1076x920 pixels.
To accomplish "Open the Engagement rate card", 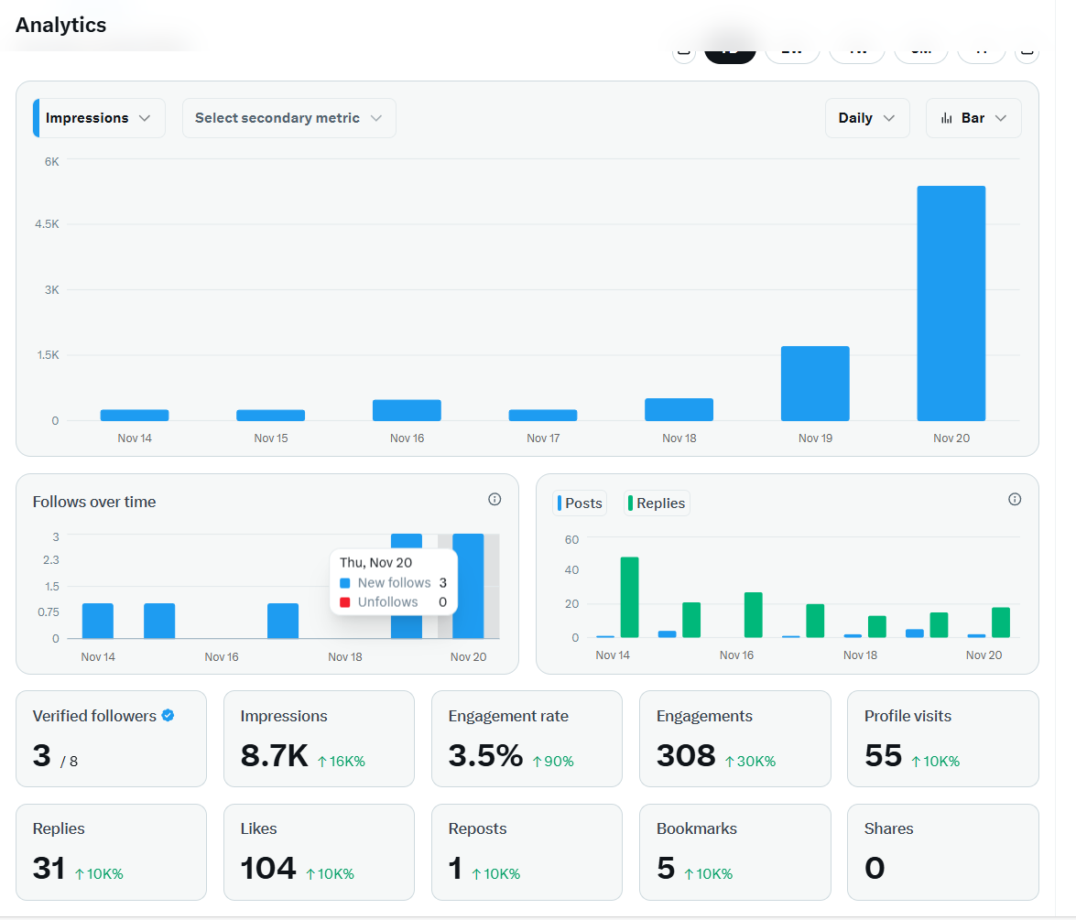I will click(527, 738).
